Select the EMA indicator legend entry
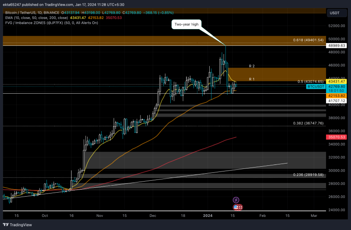Image resolution: width=351 pixels, height=230 pixels. 9,18
